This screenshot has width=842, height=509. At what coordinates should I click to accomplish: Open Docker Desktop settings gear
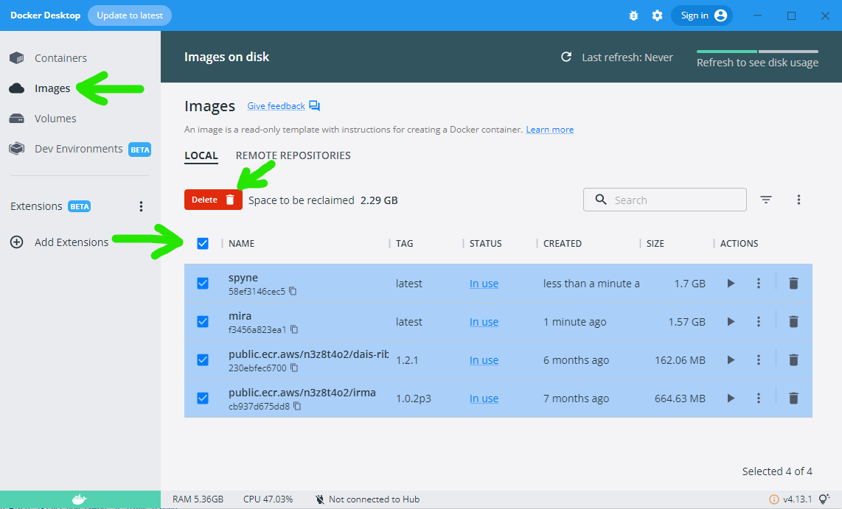pos(657,15)
